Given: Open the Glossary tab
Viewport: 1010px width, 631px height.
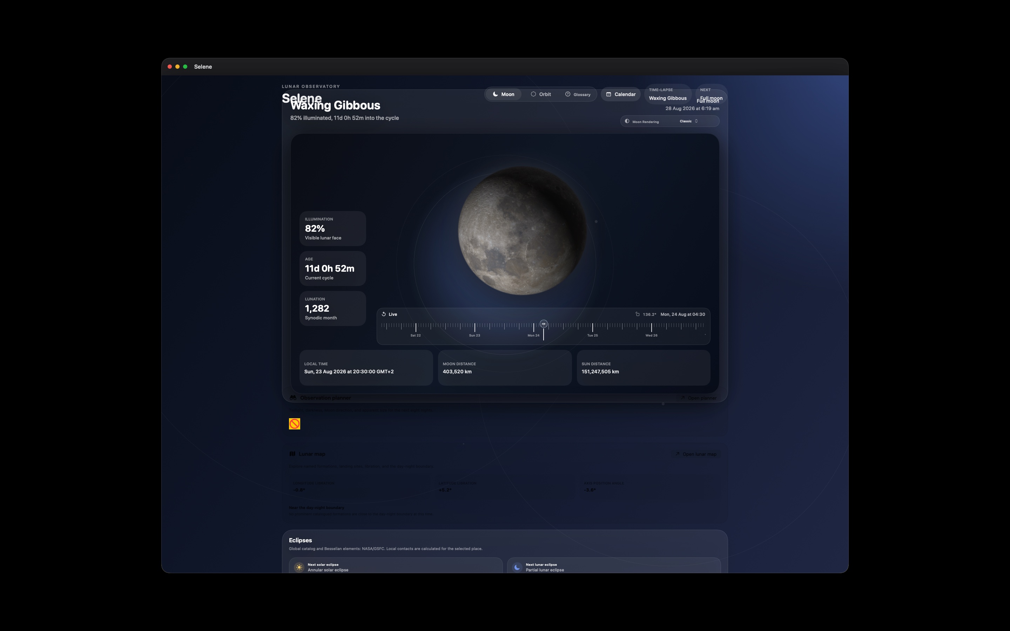Looking at the screenshot, I should [578, 94].
